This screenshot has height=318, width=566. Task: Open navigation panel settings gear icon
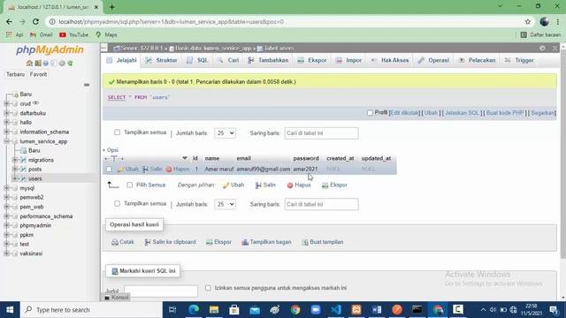point(62,63)
